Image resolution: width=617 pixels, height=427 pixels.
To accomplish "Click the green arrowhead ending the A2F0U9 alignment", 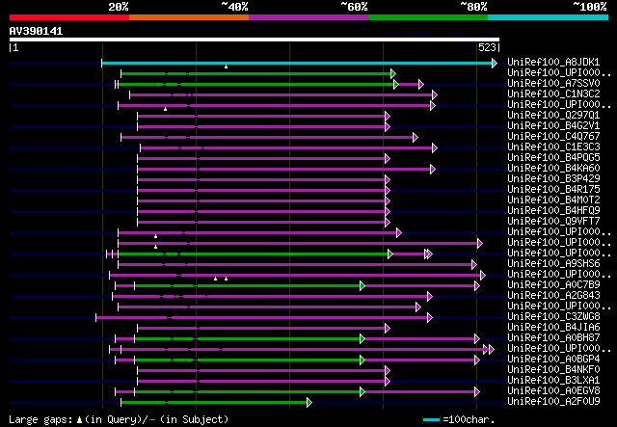I will [309, 403].
